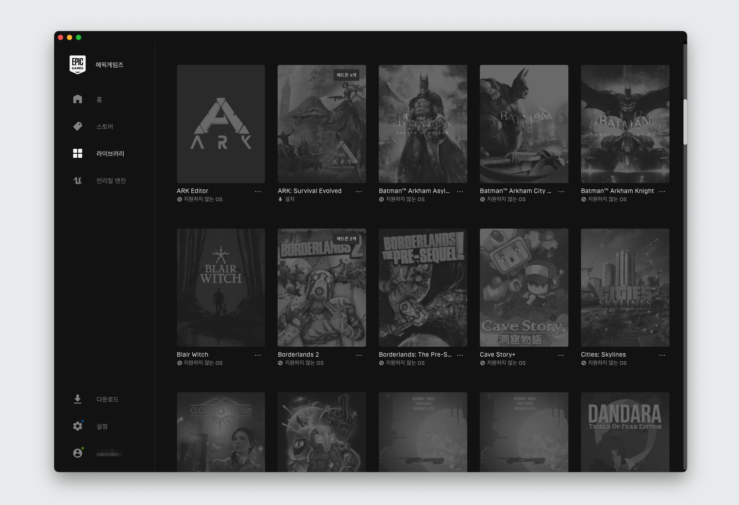The height and width of the screenshot is (505, 739).
Task: Open more options for ARK: Survival Evolved
Action: click(359, 191)
